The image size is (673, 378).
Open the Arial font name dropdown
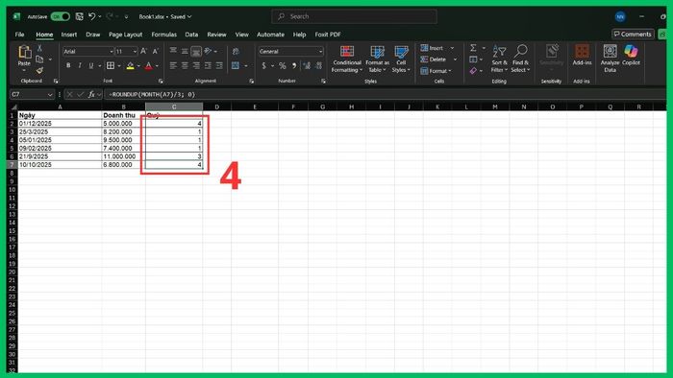[x=112, y=52]
